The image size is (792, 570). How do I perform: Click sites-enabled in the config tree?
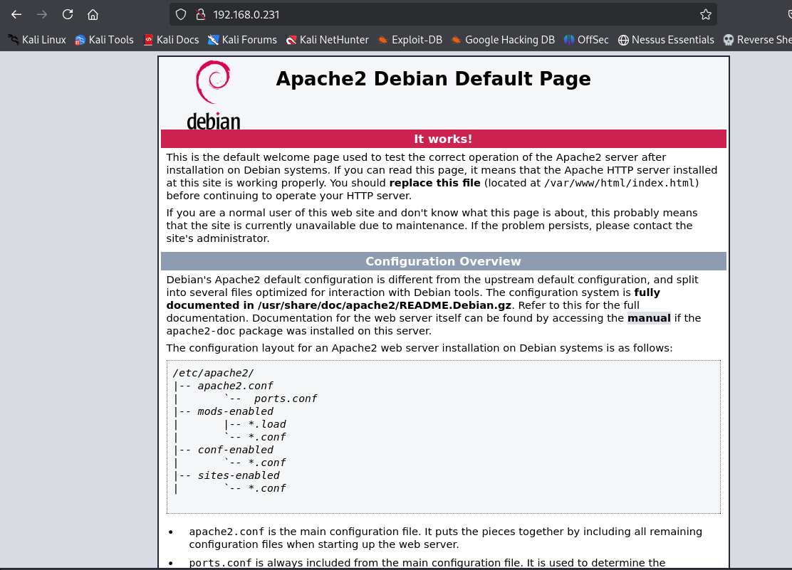(239, 475)
